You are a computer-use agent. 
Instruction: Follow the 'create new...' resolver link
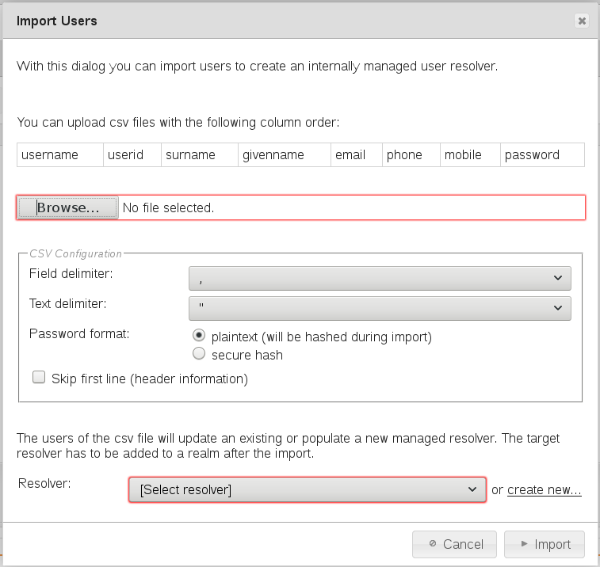[545, 490]
